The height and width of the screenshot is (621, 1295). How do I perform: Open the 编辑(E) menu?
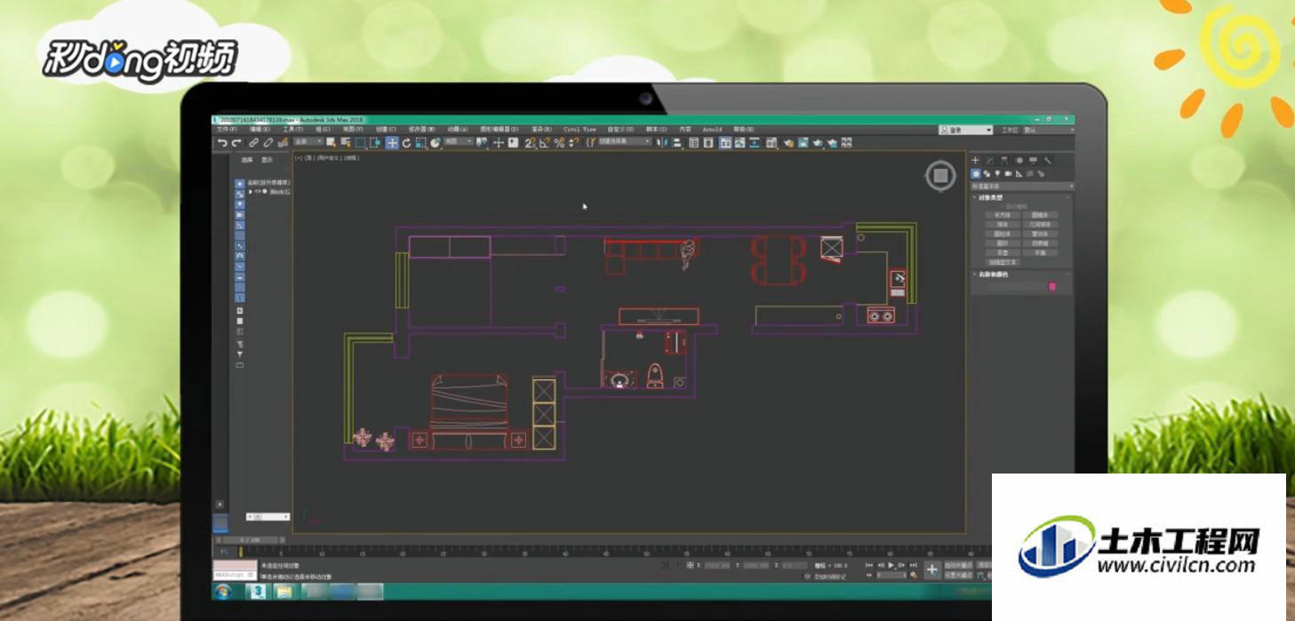coord(260,130)
